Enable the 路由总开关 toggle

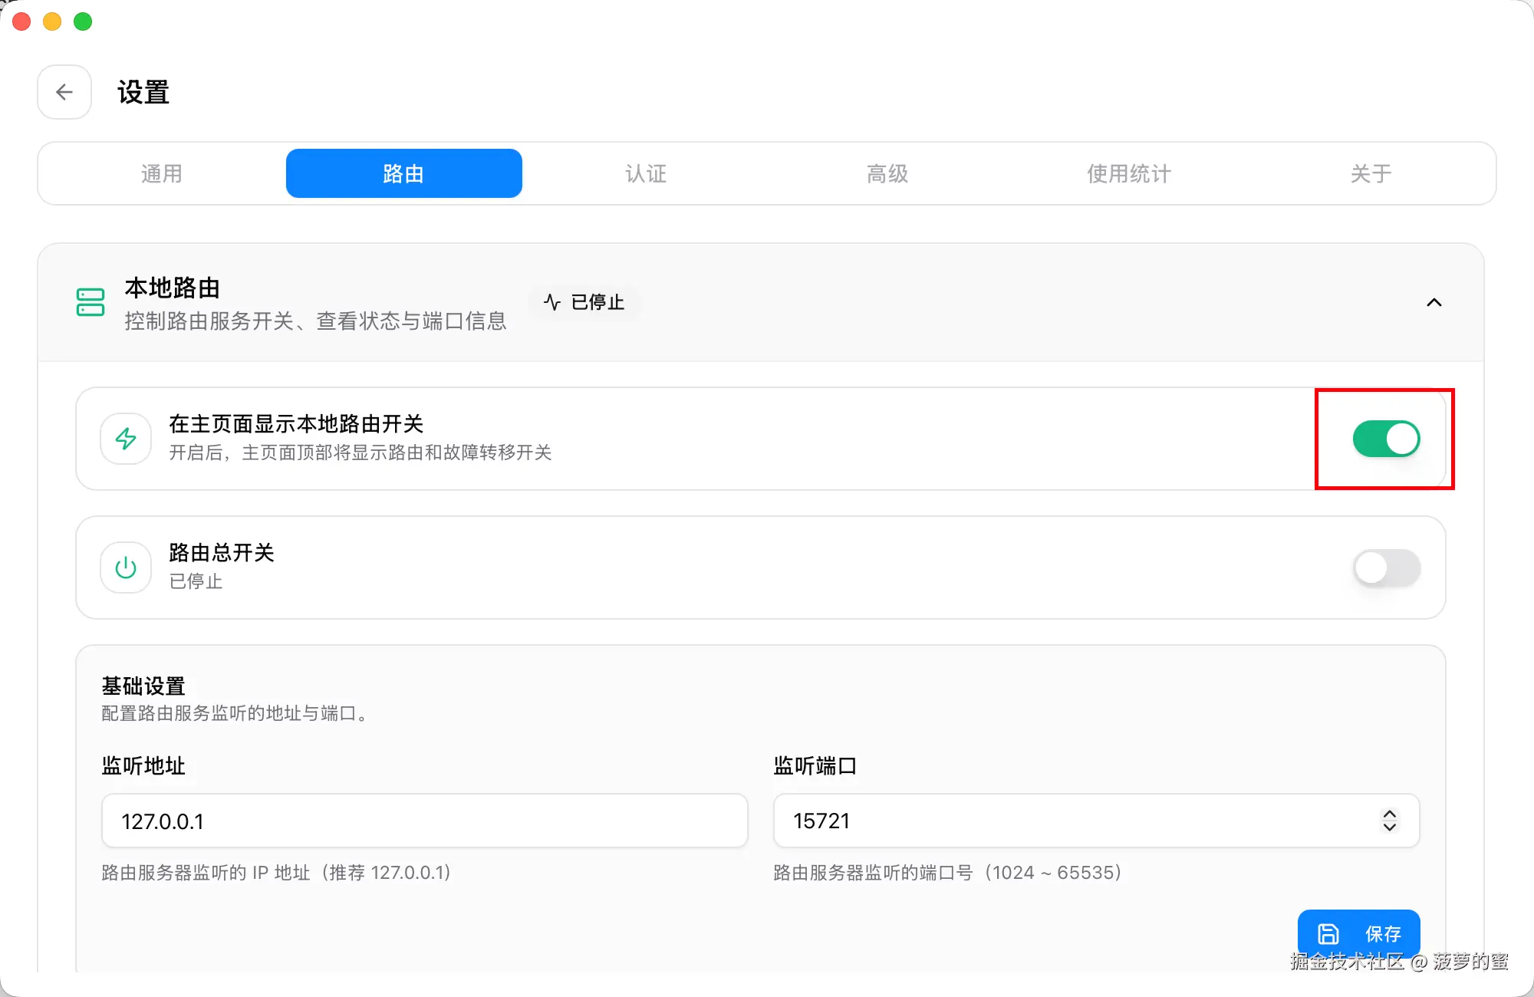(x=1386, y=568)
